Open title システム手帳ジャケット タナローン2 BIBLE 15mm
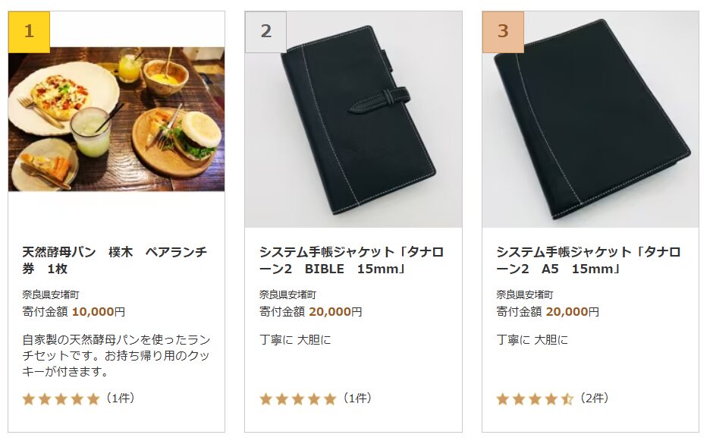The image size is (713, 441). coord(351,260)
